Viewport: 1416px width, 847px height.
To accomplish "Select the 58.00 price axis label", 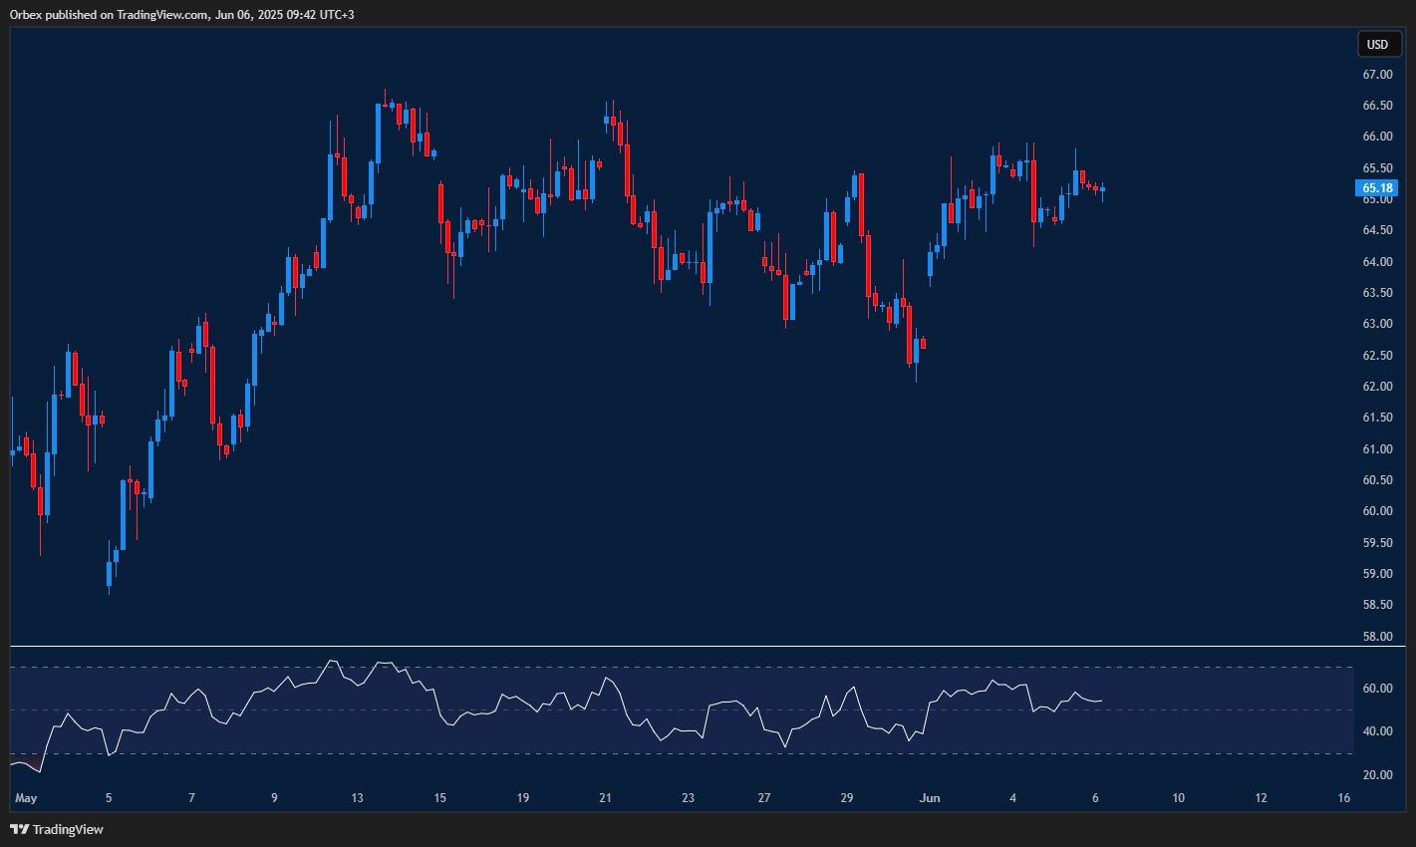I will tap(1377, 637).
